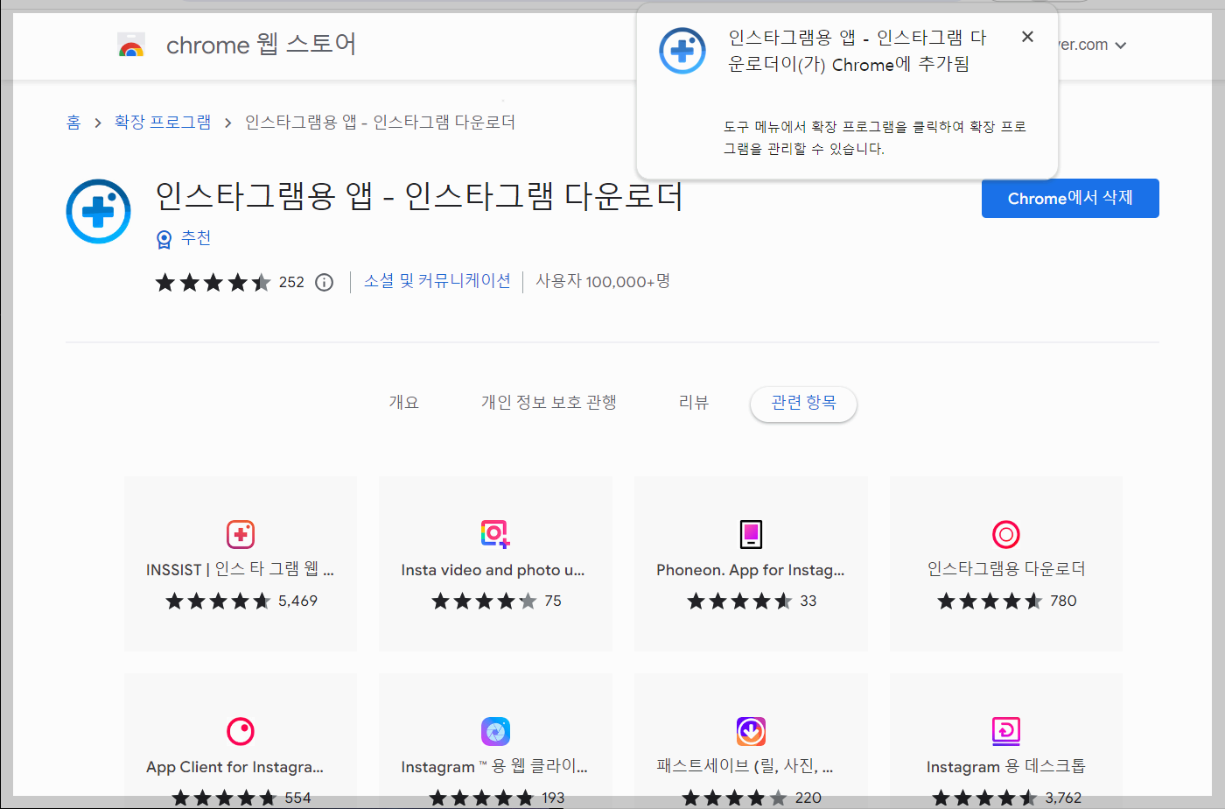1225x809 pixels.
Task: Open the Instagram 용 데스크톱 icon
Action: (1006, 731)
